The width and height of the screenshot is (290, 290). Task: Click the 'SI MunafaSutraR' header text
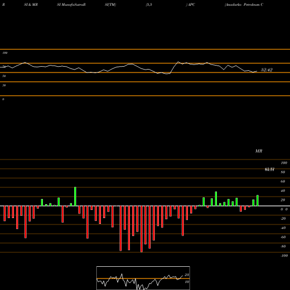(x=71, y=5)
